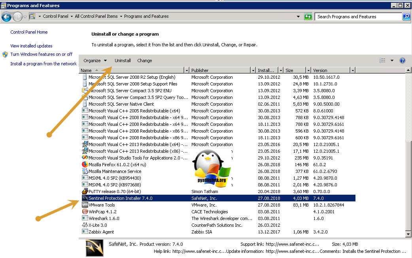The height and width of the screenshot is (258, 412).
Task: Click the MSXML 4.0 SP2 (KB973688) icon
Action: pyautogui.click(x=85, y=185)
